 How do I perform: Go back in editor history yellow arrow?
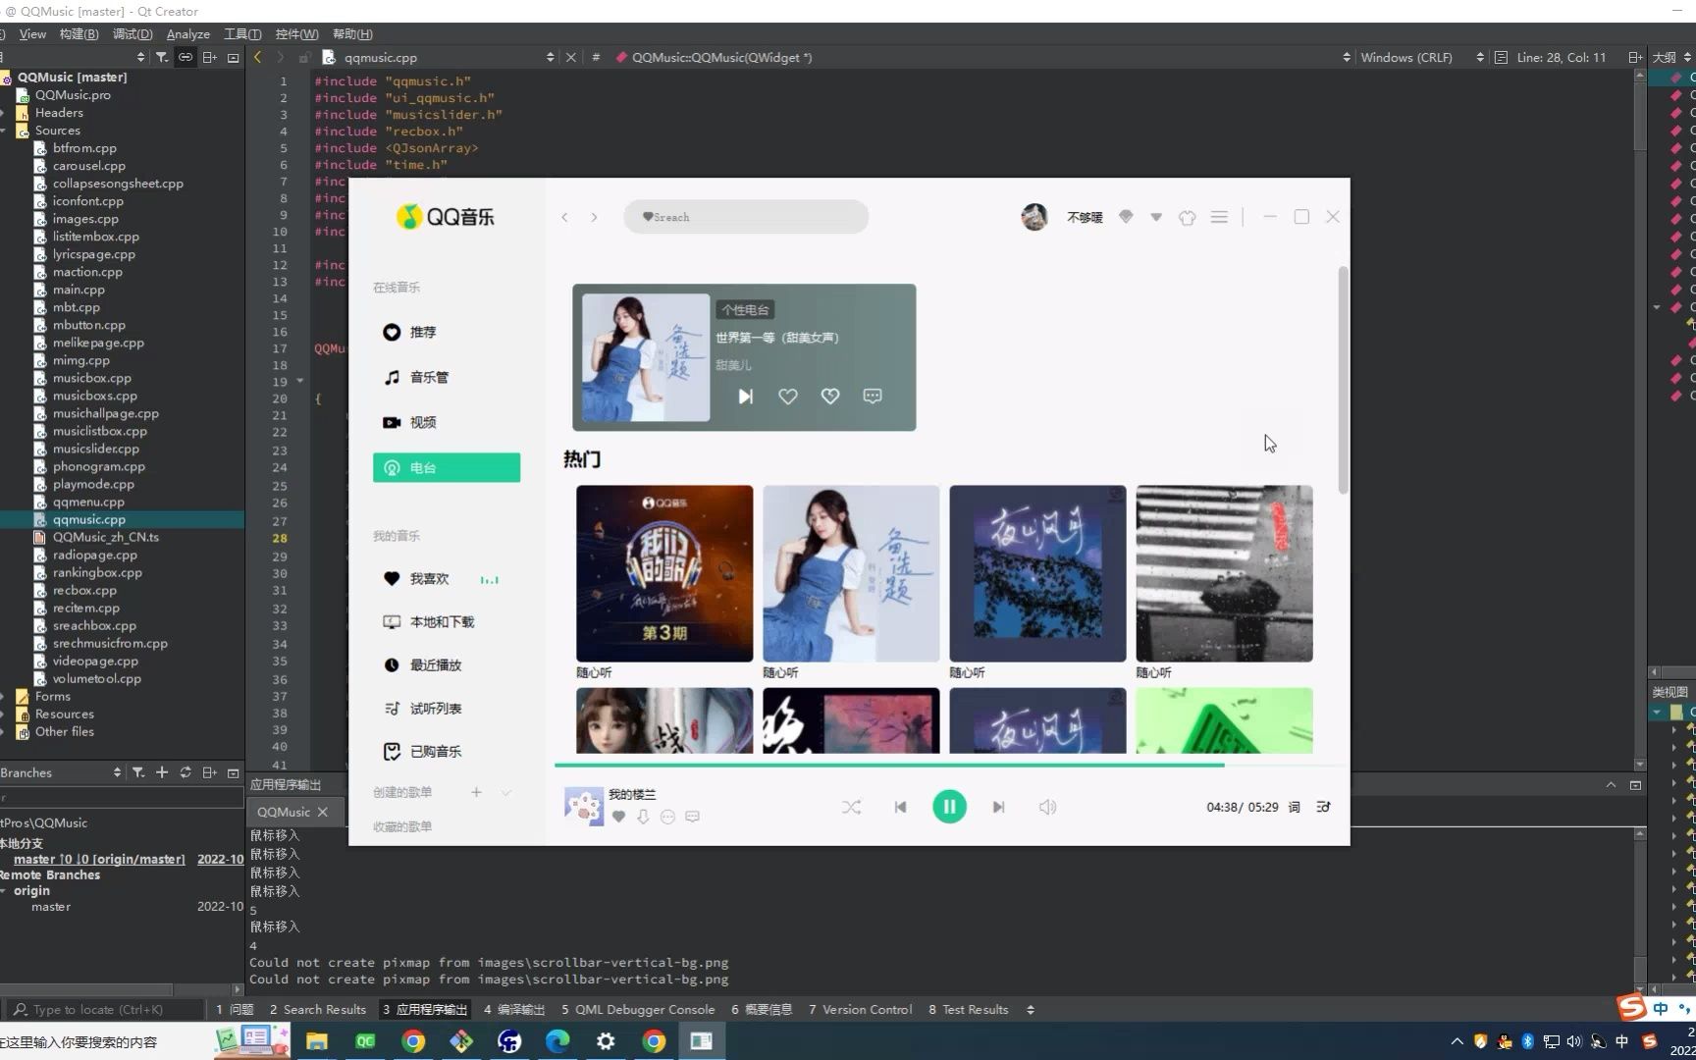258,57
